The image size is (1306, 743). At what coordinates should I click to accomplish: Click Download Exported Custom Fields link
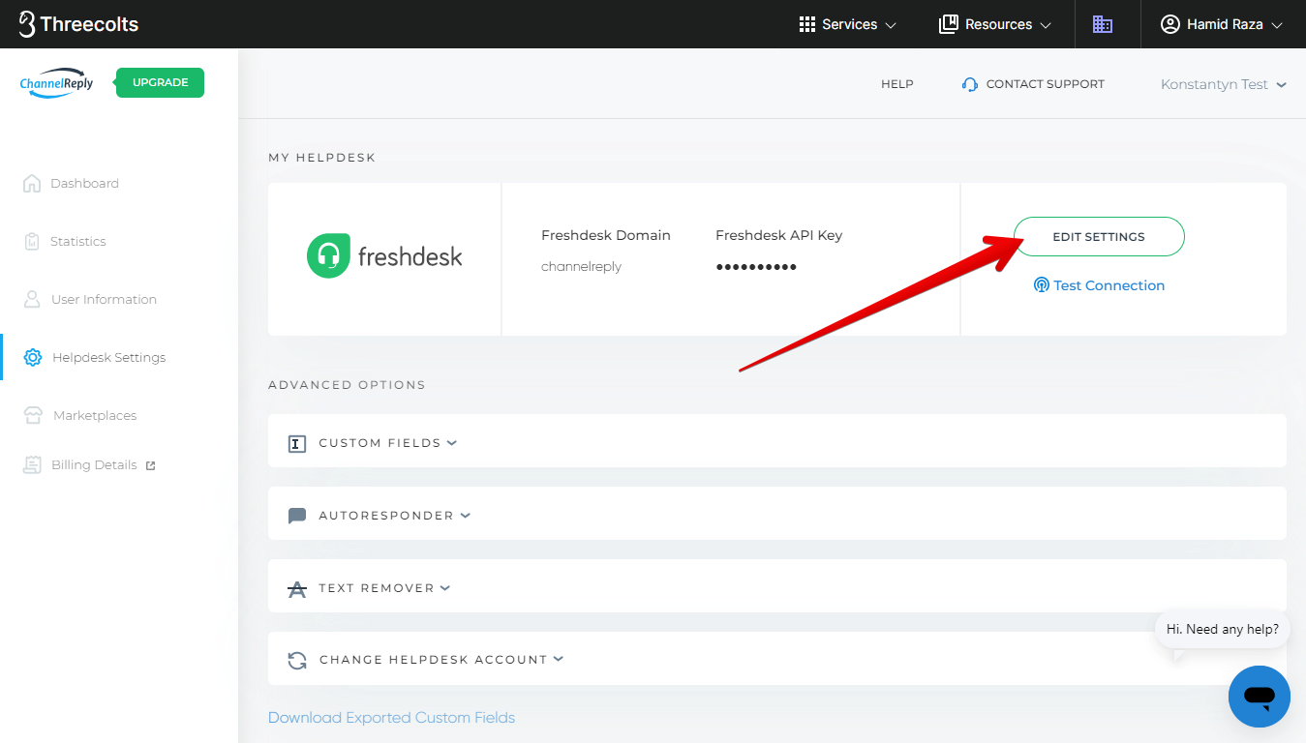(x=391, y=718)
